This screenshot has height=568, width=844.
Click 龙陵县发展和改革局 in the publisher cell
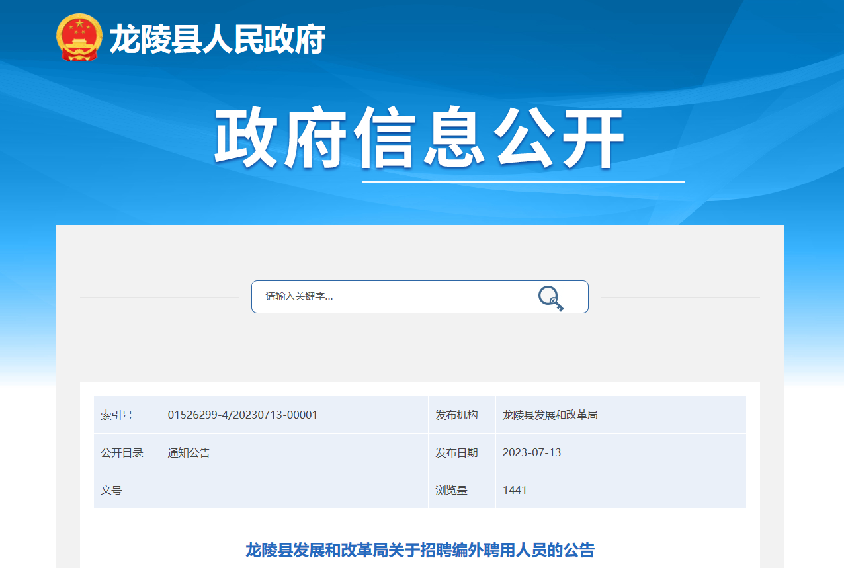point(550,415)
